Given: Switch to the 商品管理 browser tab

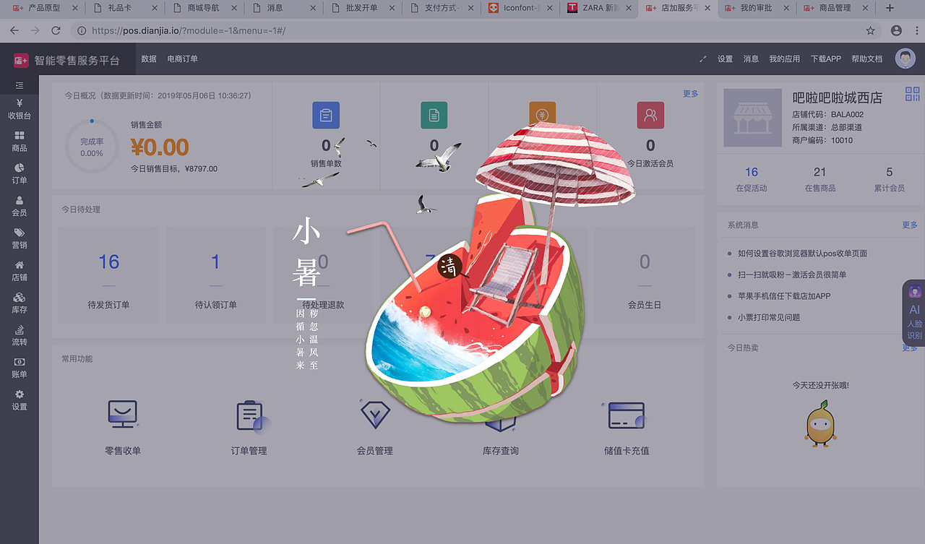Looking at the screenshot, I should (835, 8).
